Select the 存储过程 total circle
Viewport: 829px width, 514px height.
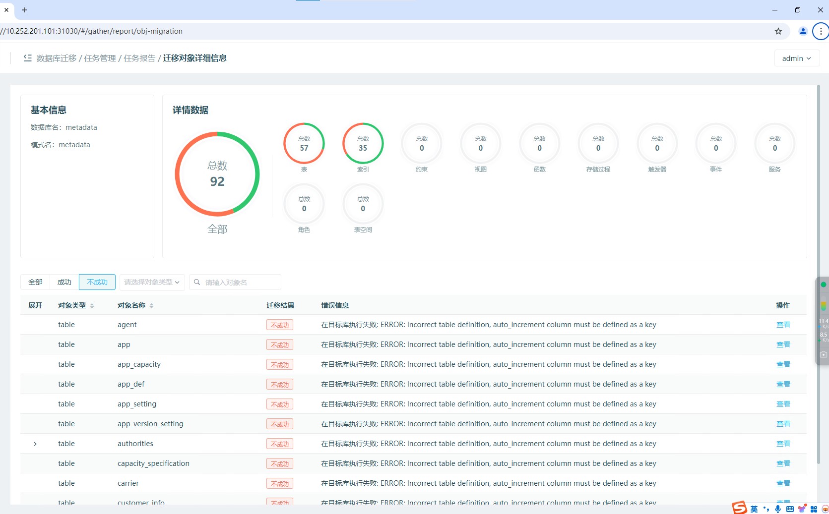tap(598, 143)
